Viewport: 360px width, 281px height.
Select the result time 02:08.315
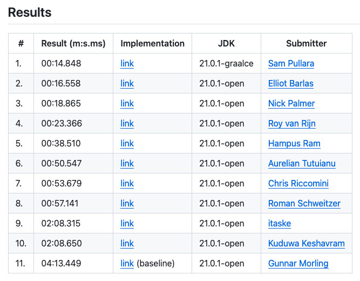point(61,224)
